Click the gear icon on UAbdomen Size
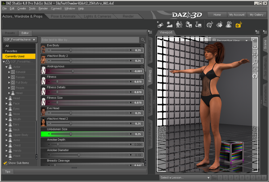 (142, 129)
